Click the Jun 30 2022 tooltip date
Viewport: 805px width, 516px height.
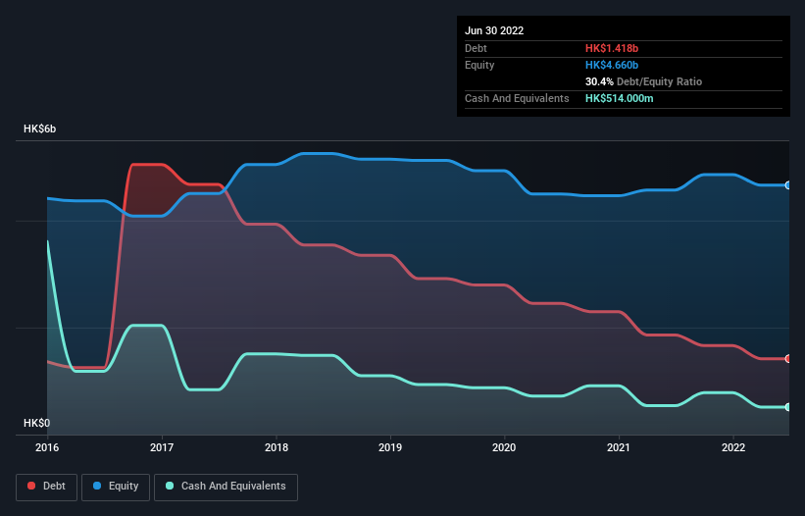[494, 30]
